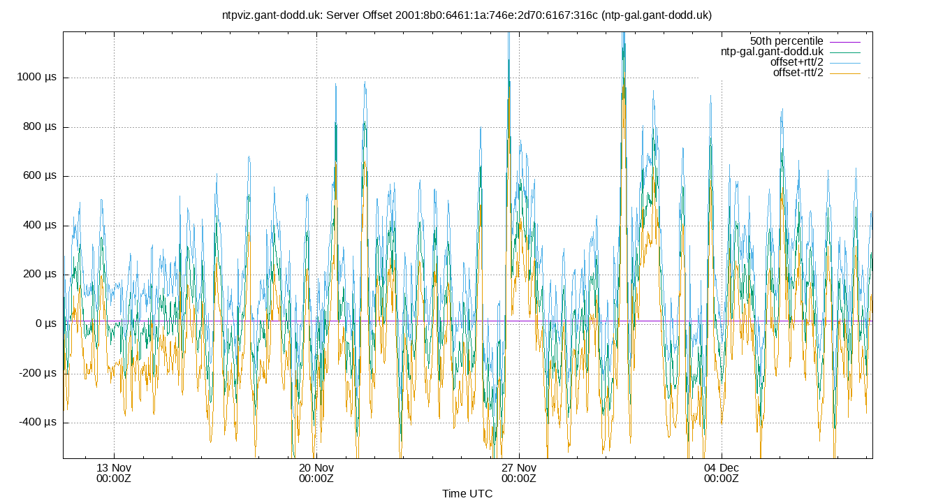Select the ntp-gal.gant-dodd.uk legend label
Screen dimensions: 936x503
tap(771, 50)
